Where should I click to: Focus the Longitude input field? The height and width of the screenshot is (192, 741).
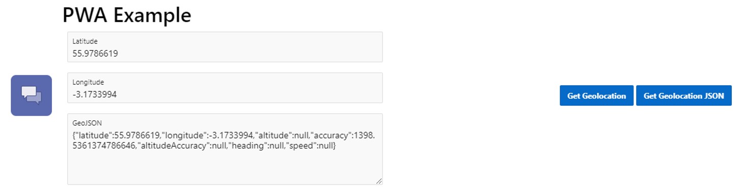point(225,88)
